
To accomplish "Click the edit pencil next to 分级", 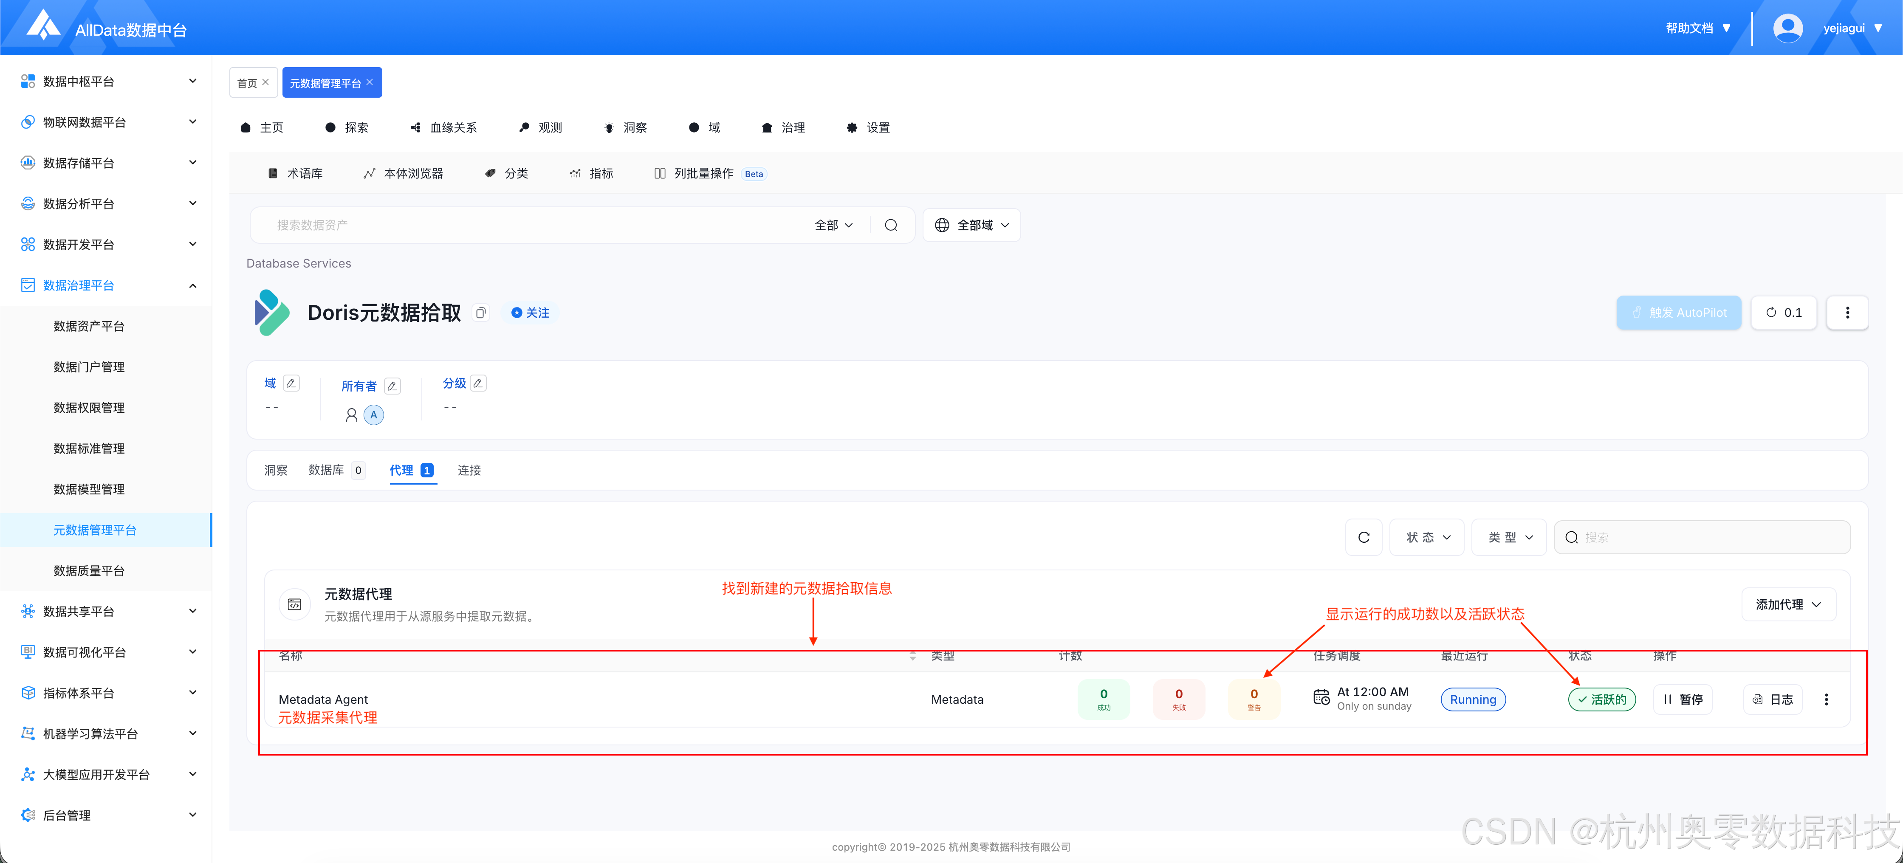I will pos(478,383).
